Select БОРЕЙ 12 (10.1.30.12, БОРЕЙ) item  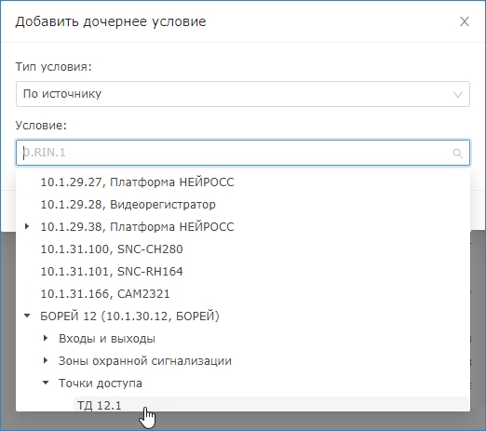129,317
